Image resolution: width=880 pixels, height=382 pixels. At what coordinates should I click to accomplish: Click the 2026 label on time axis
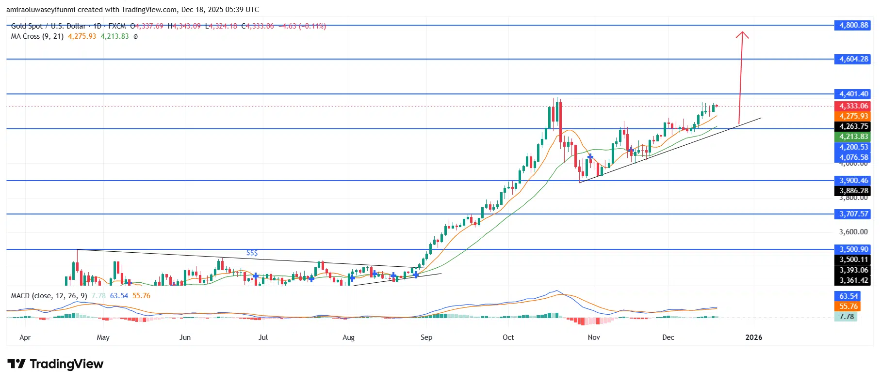pos(753,337)
